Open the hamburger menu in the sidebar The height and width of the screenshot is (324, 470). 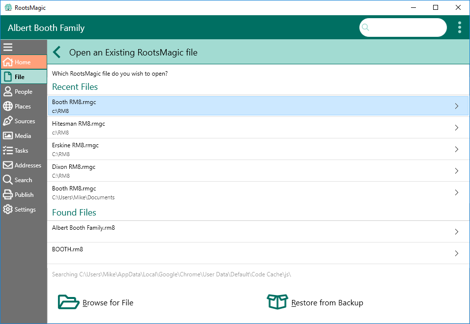click(x=8, y=47)
